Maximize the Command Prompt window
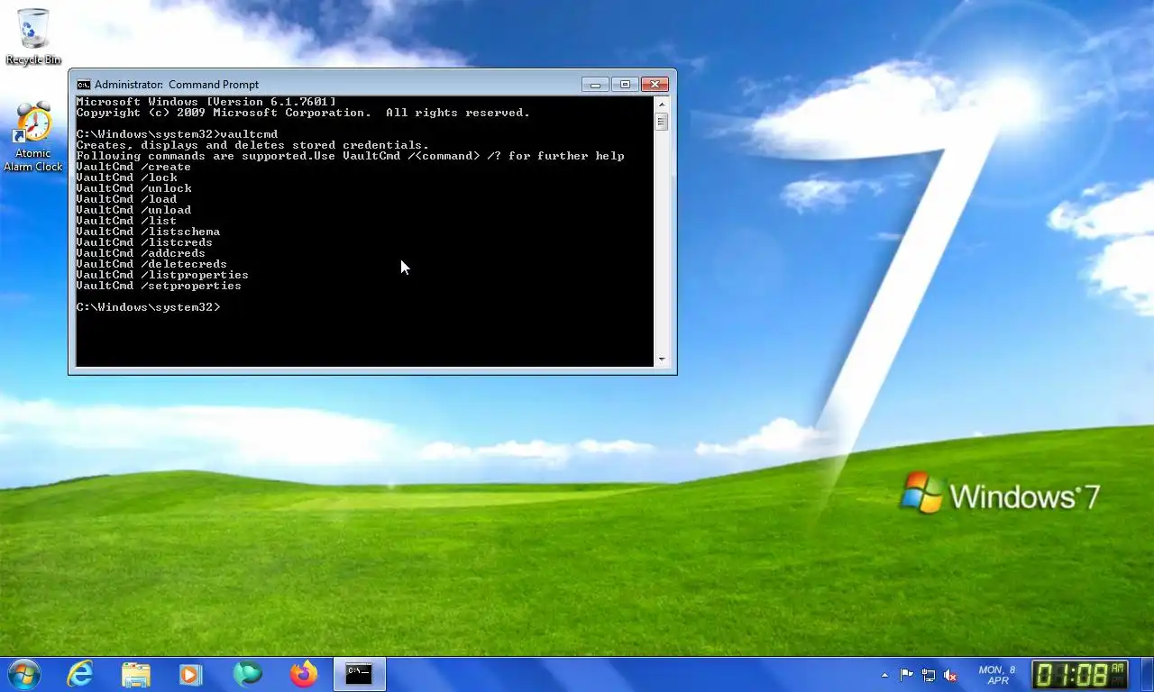The width and height of the screenshot is (1154, 692). coord(625,85)
